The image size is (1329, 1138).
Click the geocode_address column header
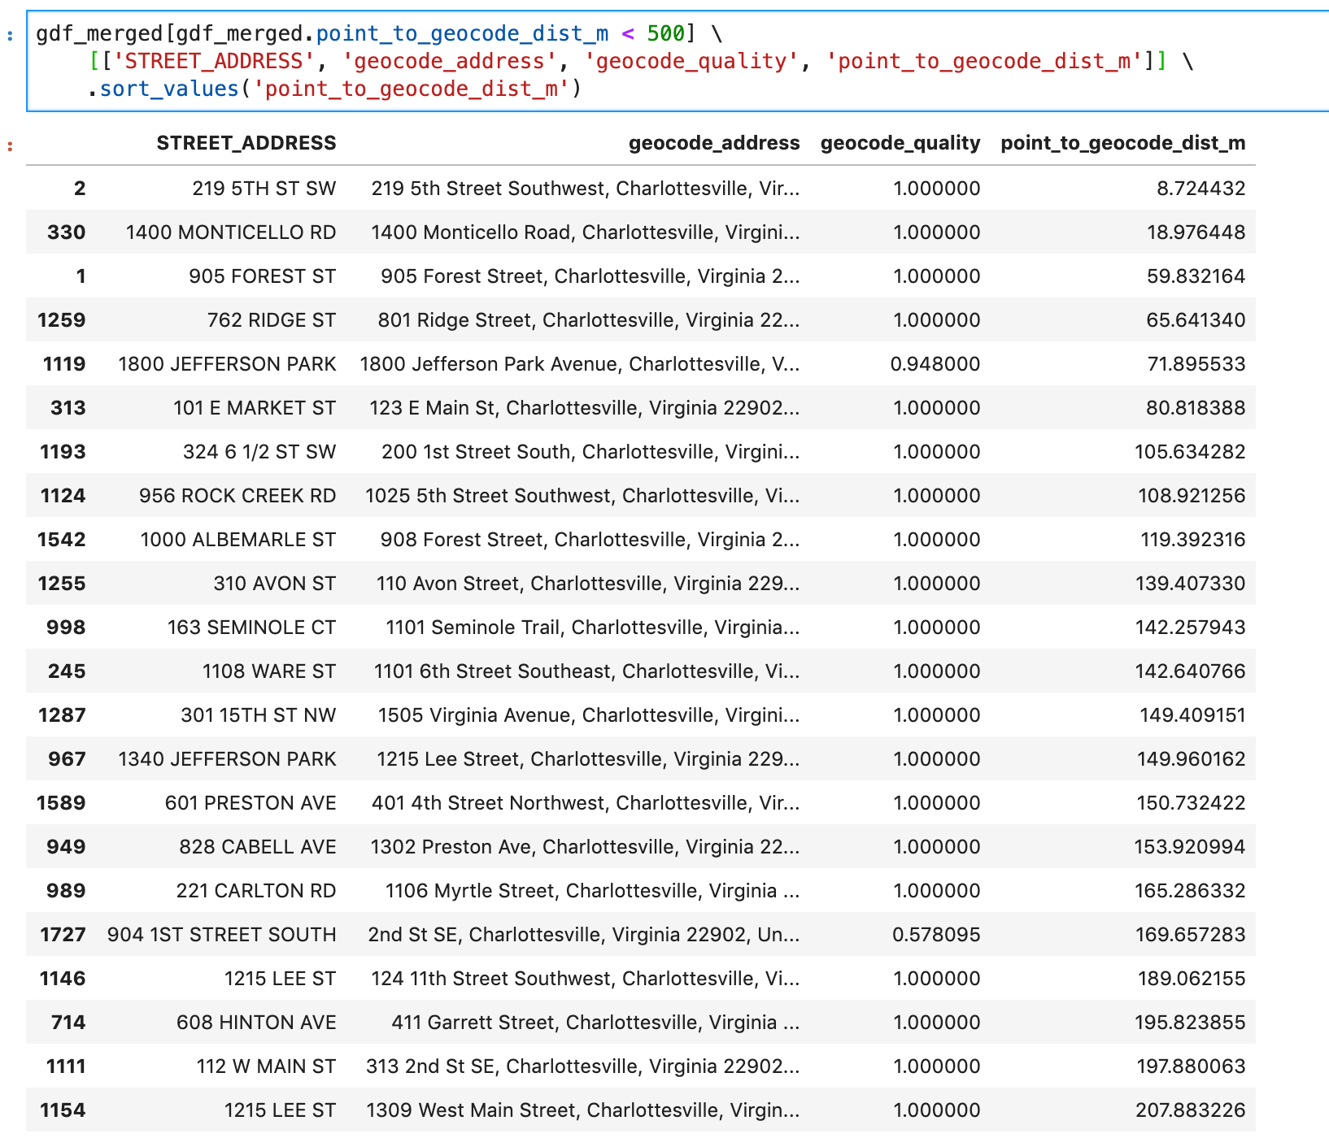point(714,143)
